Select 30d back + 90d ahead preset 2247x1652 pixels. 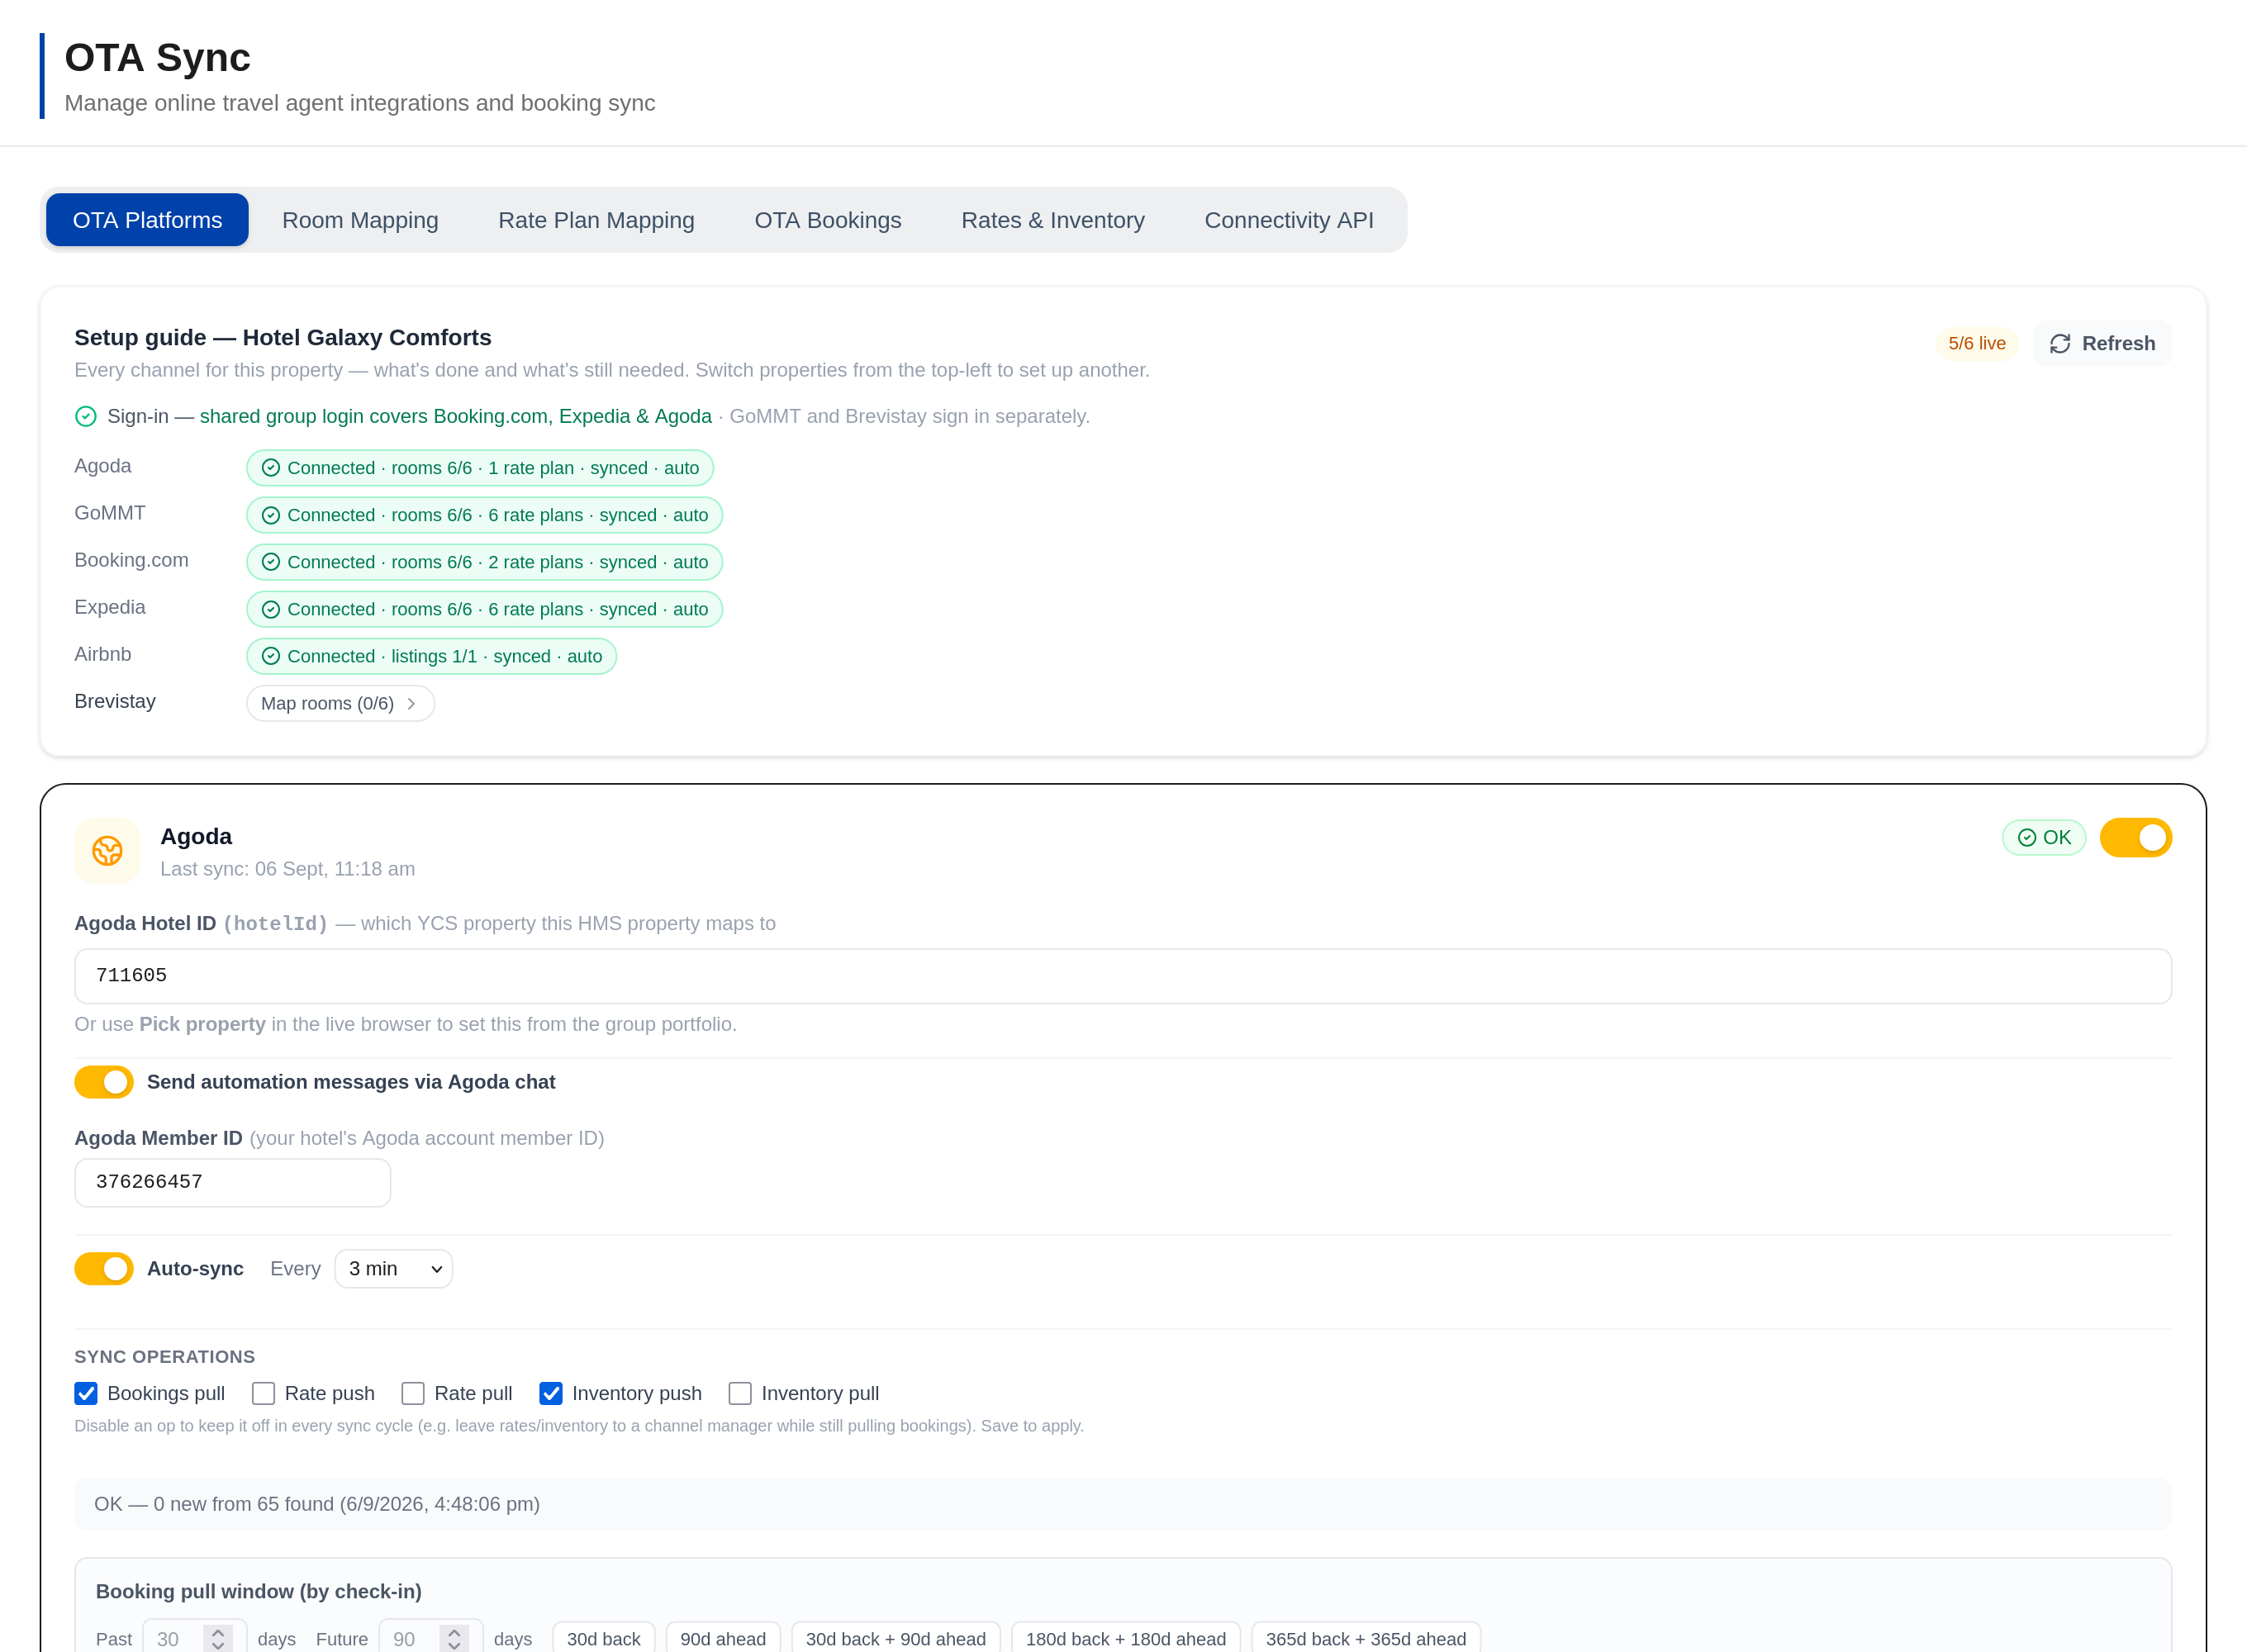[x=896, y=1638]
